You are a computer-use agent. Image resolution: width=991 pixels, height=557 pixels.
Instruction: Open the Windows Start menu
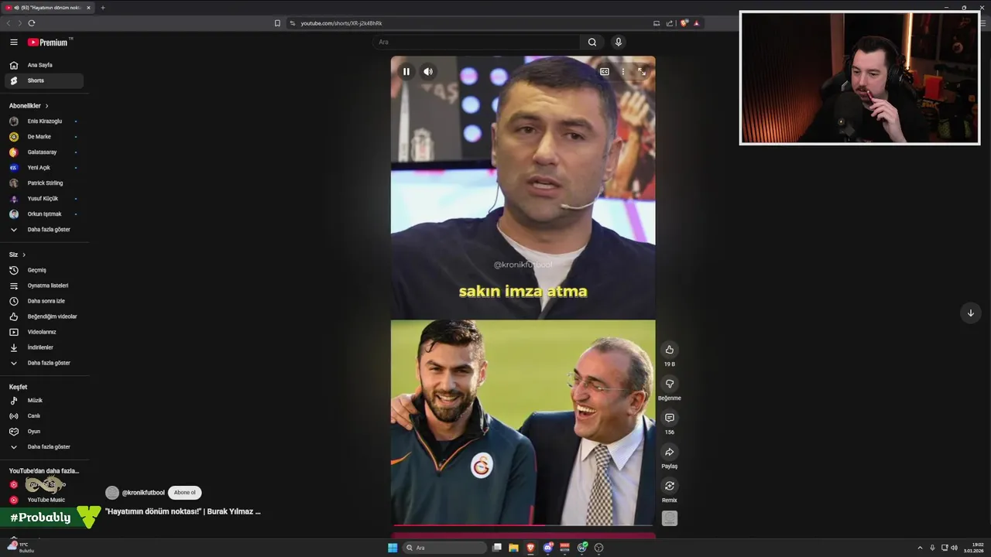pyautogui.click(x=393, y=548)
